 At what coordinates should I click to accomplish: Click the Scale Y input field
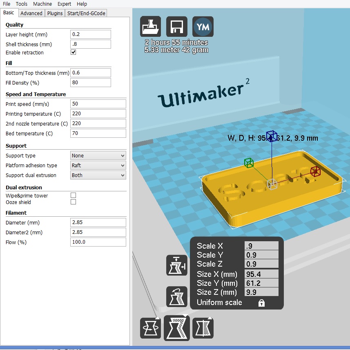coord(261,255)
